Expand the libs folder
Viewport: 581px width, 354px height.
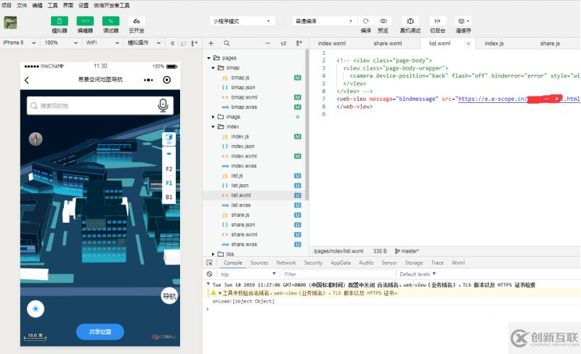tap(213, 254)
